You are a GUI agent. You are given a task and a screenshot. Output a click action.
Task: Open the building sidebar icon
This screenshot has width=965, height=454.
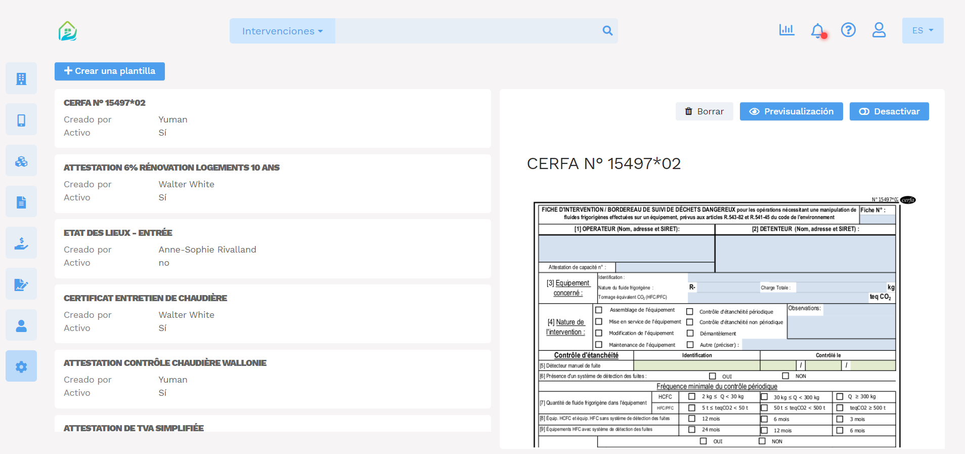[x=21, y=78]
